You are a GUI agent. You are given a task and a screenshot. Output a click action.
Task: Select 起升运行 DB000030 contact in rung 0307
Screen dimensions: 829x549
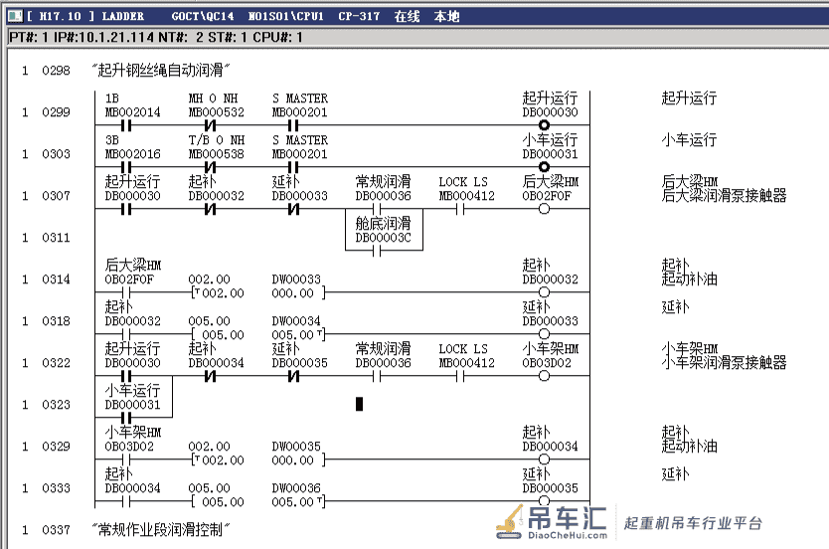126,209
